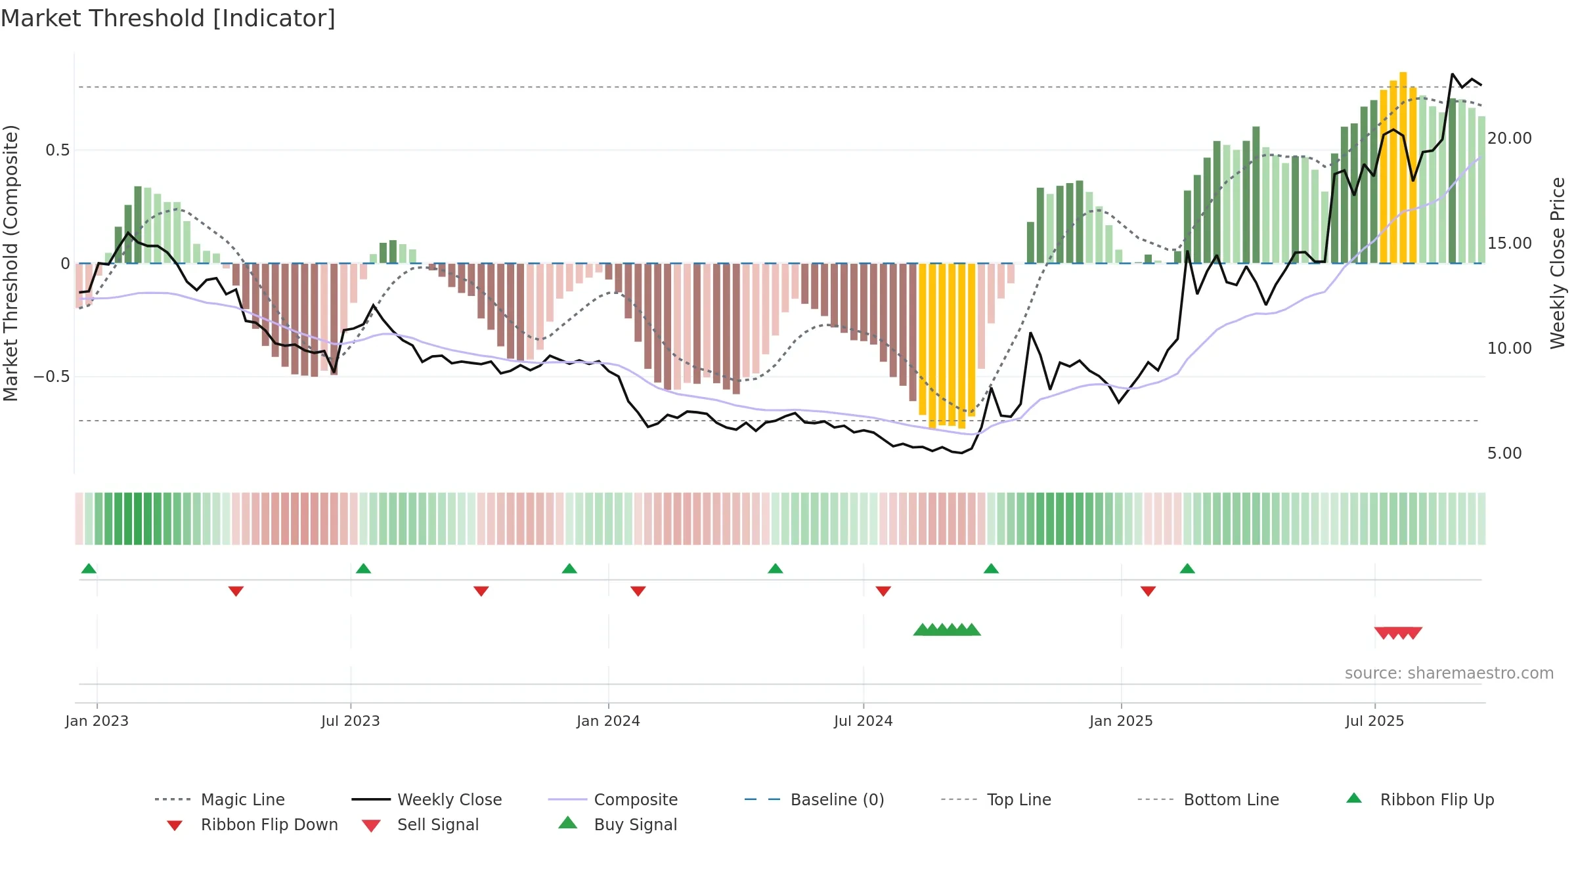Toggle the Magic Line legend entry
The width and height of the screenshot is (1576, 886).
tap(219, 799)
